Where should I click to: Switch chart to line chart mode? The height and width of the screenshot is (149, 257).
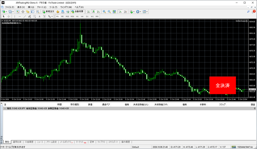click(x=98, y=12)
